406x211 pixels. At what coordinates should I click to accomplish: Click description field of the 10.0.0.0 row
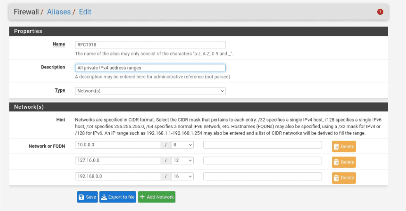click(262, 145)
